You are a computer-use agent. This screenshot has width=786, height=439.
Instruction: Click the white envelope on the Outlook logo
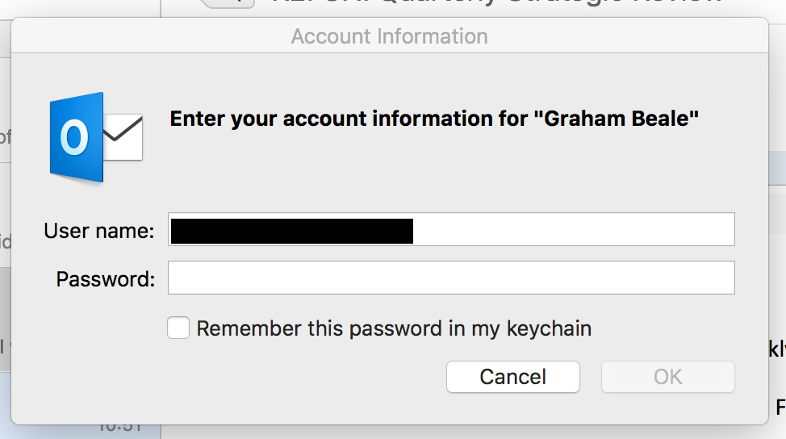click(123, 137)
